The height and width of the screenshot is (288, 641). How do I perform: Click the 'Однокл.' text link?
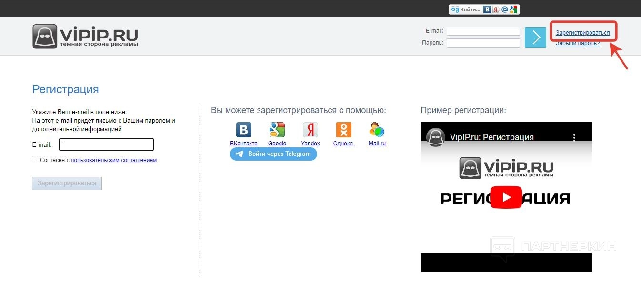point(344,144)
